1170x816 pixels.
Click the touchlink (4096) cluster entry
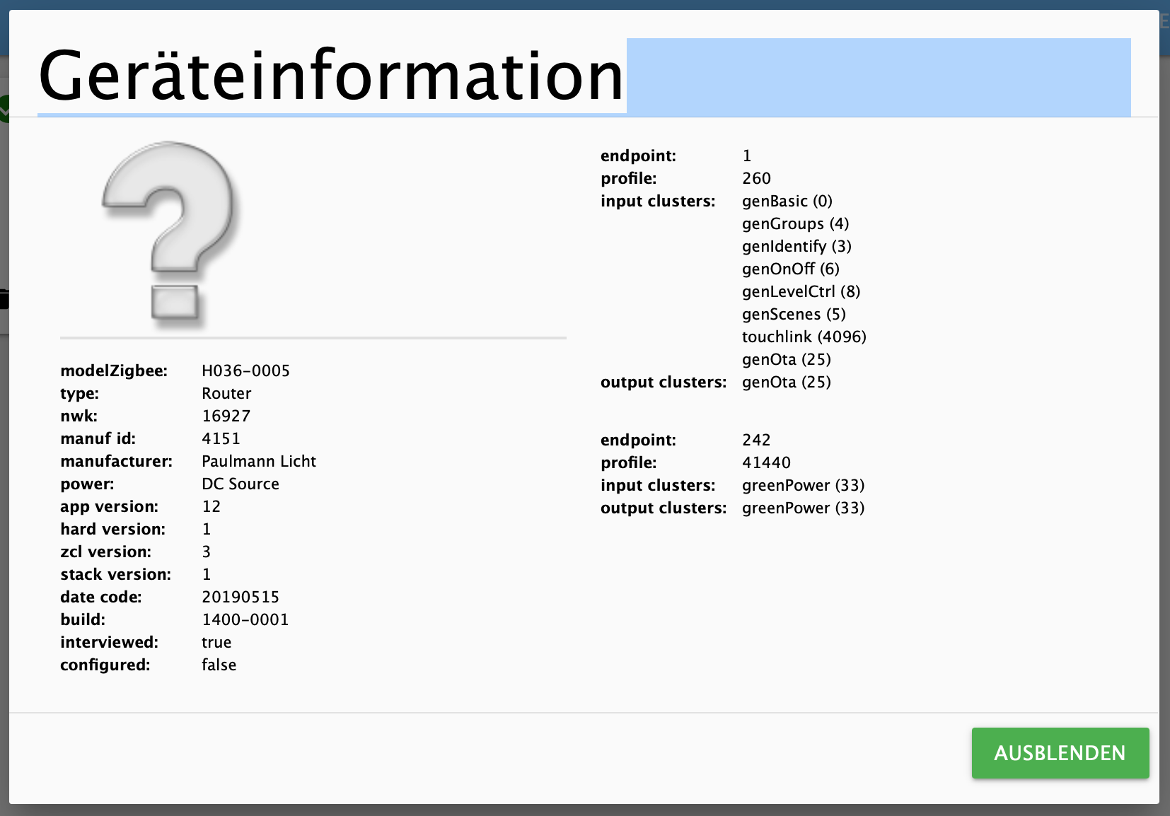tap(804, 337)
